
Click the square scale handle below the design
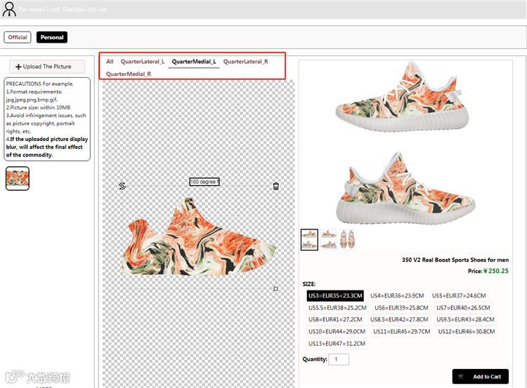[x=275, y=288]
